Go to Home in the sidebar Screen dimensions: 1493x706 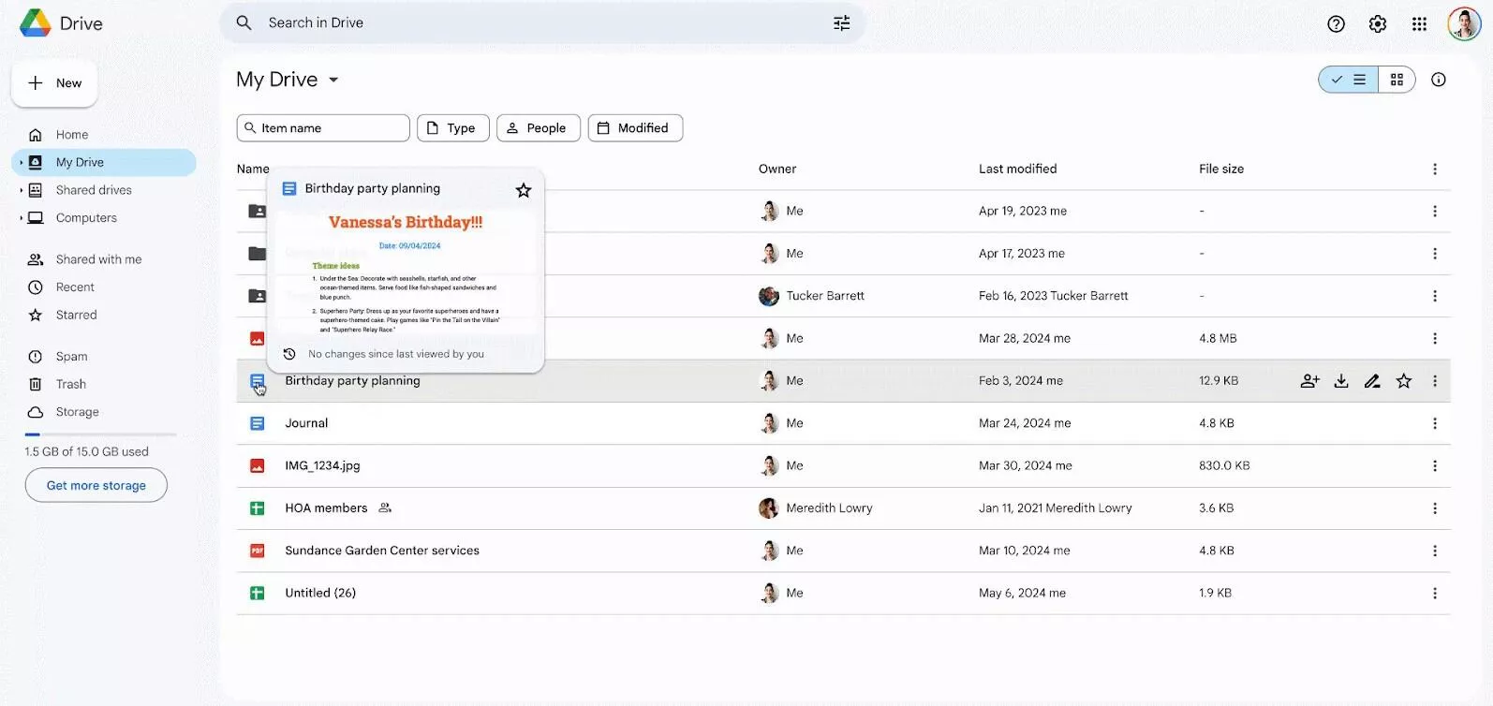(x=71, y=135)
